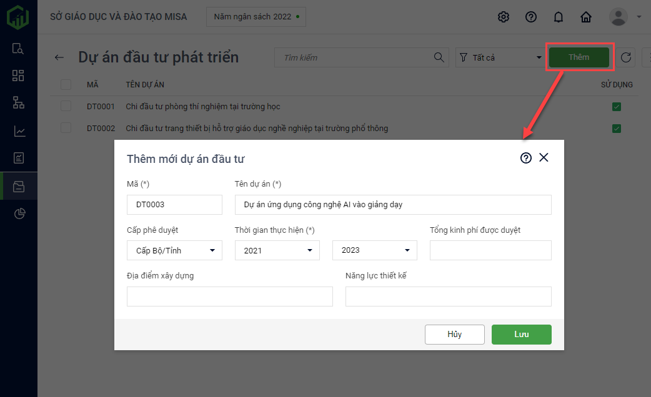
Task: Tick the checkbox for row DT0001
Action: coord(66,107)
